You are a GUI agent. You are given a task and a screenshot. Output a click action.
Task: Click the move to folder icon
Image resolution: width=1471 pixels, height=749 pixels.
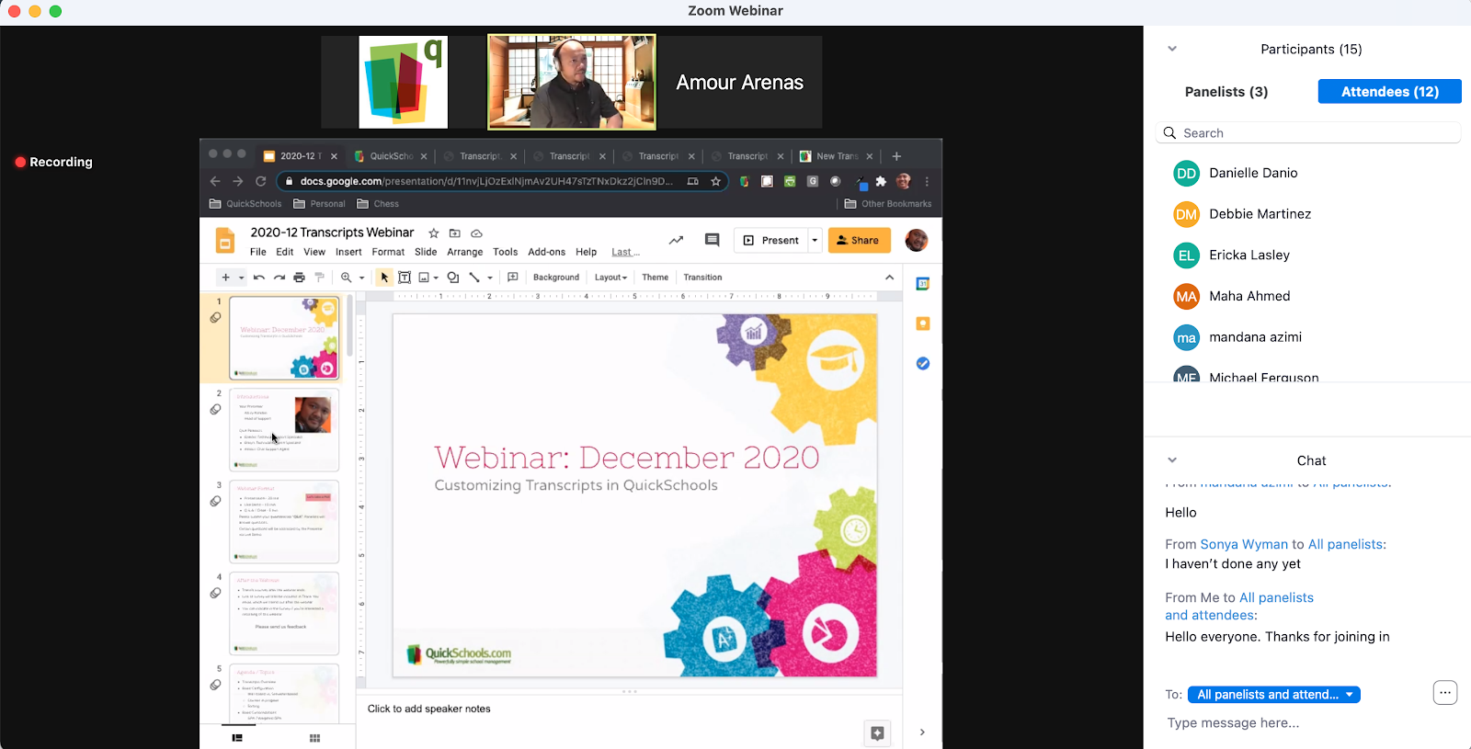click(x=455, y=233)
